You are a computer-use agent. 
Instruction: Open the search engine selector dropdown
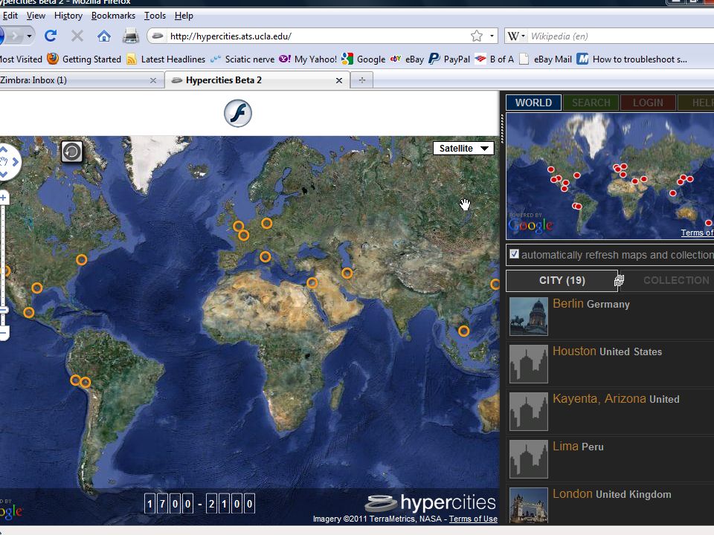pos(516,36)
